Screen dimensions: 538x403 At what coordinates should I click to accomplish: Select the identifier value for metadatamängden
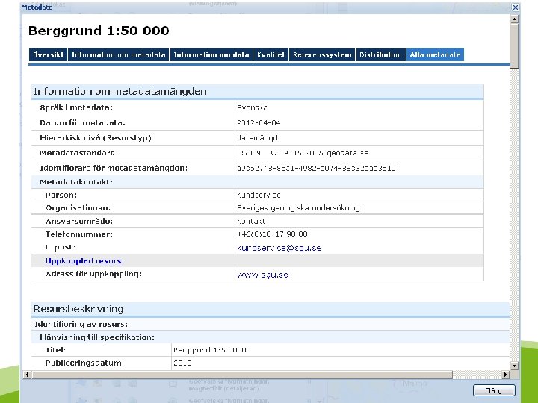(x=316, y=168)
